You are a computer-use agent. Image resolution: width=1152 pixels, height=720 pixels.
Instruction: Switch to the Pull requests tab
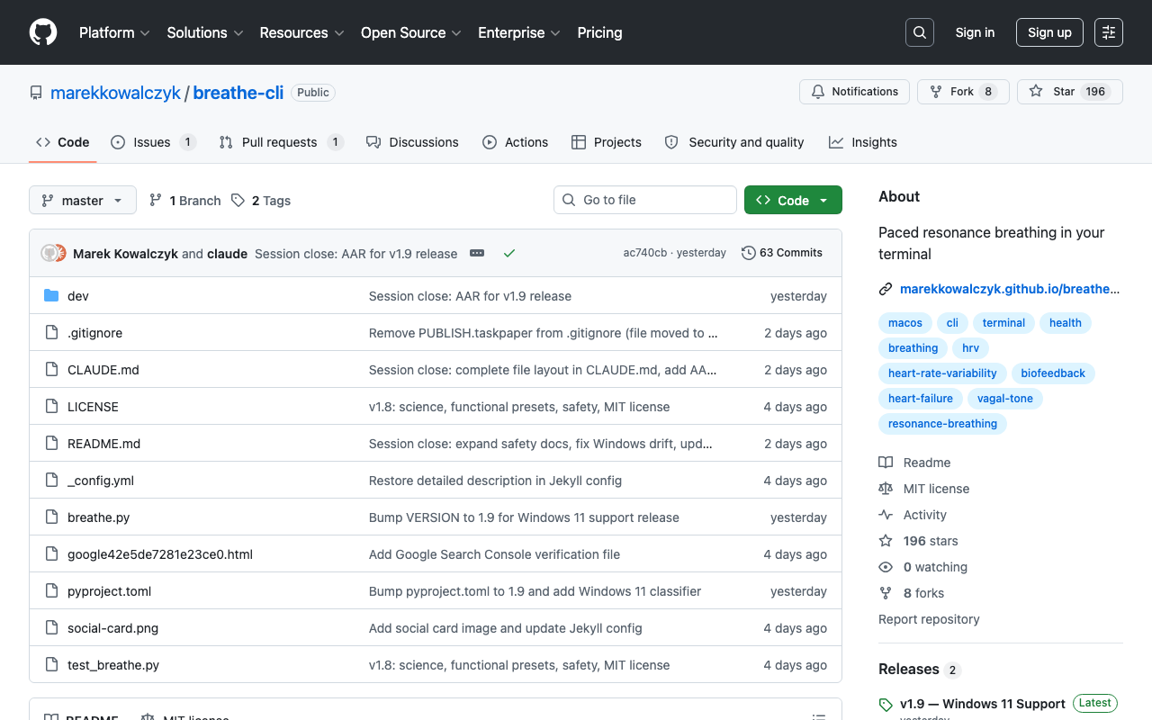pos(281,142)
